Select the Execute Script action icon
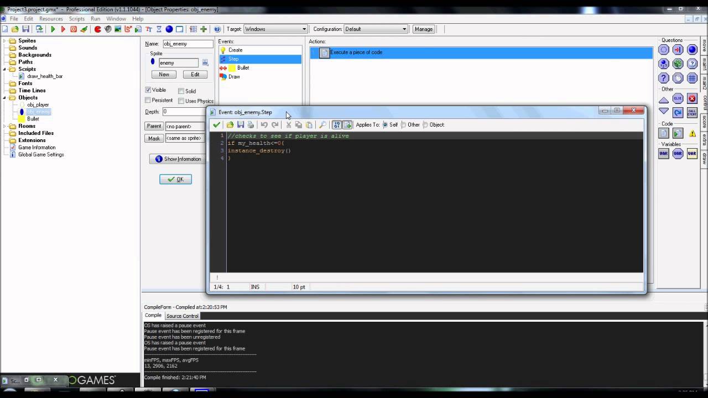The image size is (708, 398). tap(678, 134)
